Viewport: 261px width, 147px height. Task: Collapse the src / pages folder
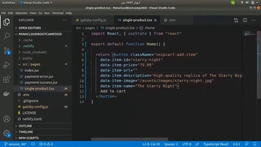[x=42, y=65]
